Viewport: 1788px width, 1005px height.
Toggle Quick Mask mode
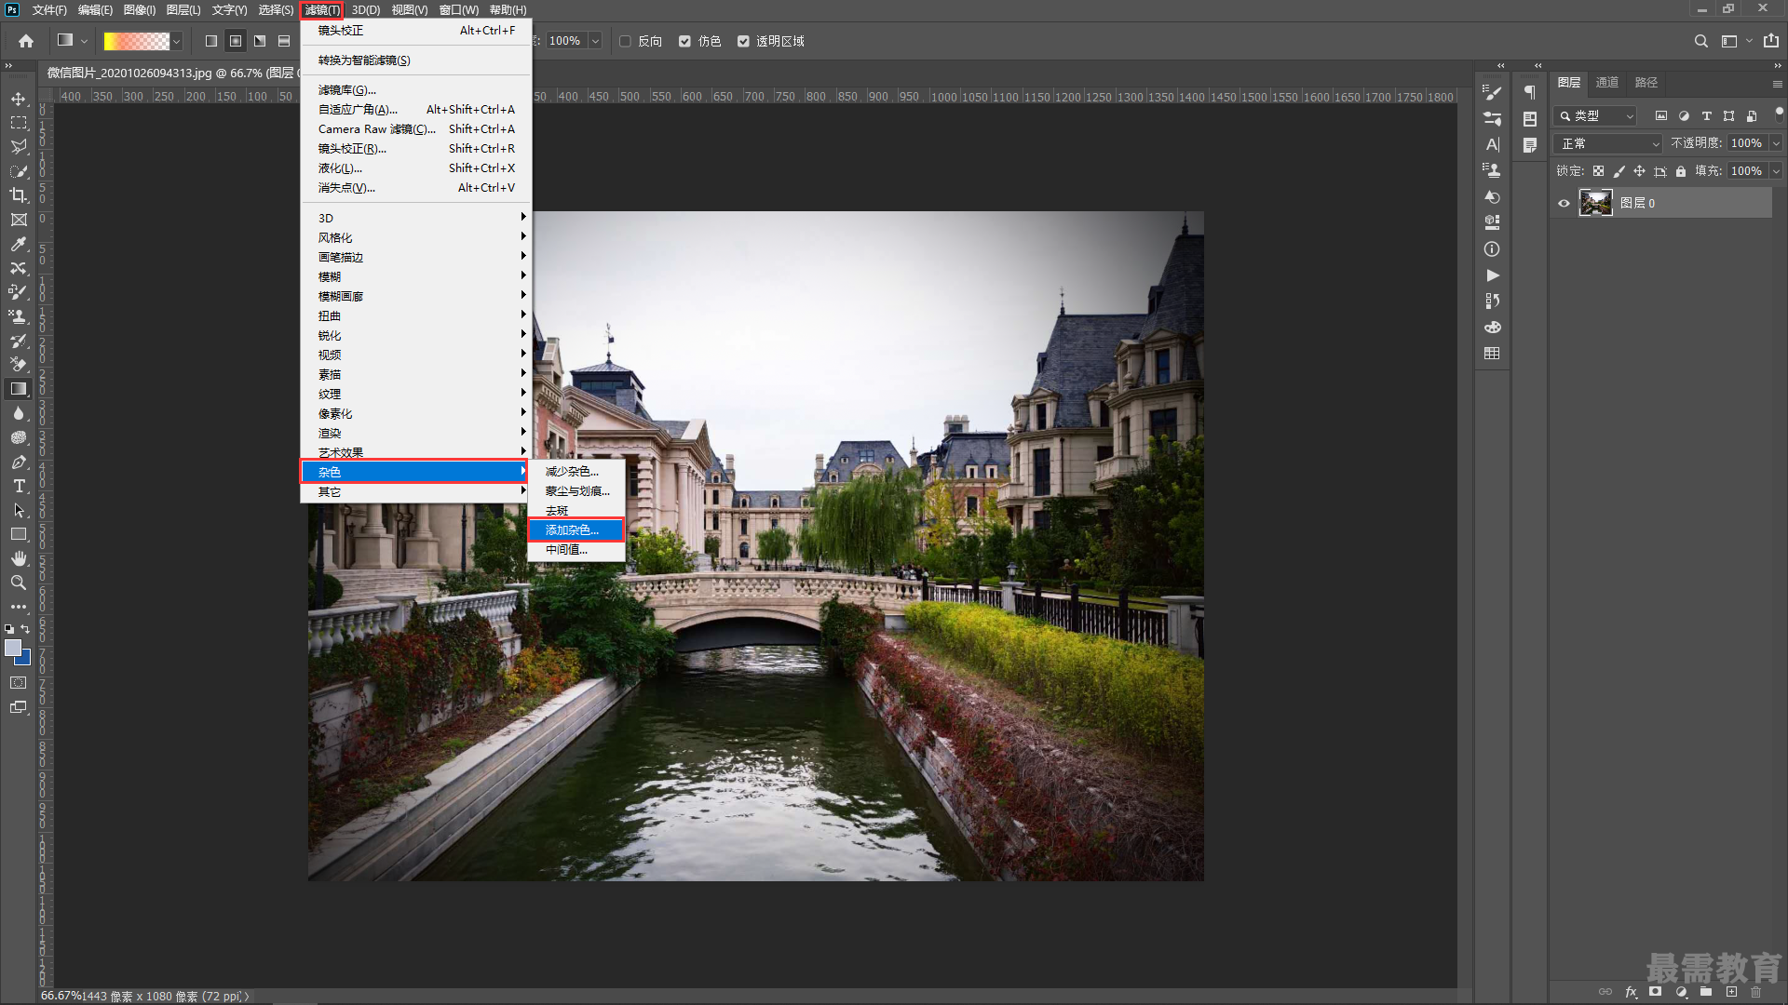pyautogui.click(x=19, y=683)
